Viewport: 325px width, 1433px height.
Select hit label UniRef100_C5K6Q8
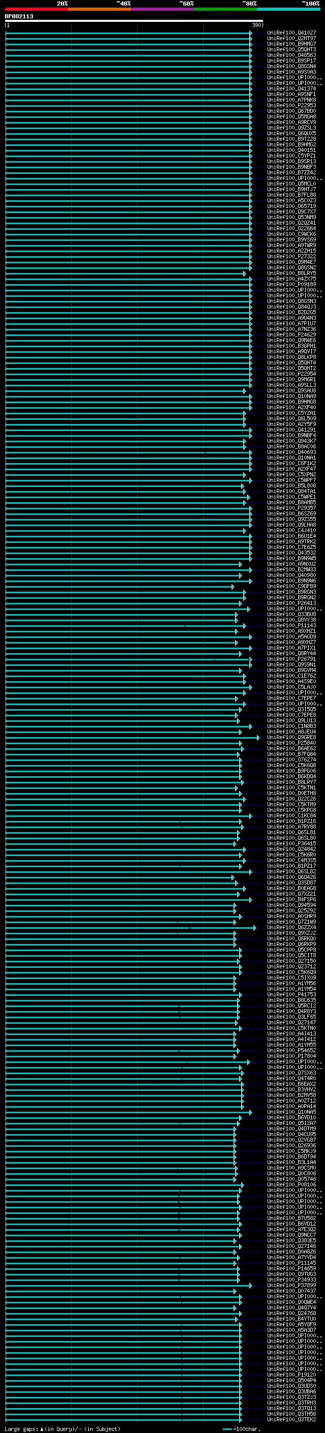[291, 766]
